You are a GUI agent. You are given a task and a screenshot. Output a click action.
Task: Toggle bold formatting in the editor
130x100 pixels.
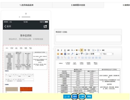point(58,50)
